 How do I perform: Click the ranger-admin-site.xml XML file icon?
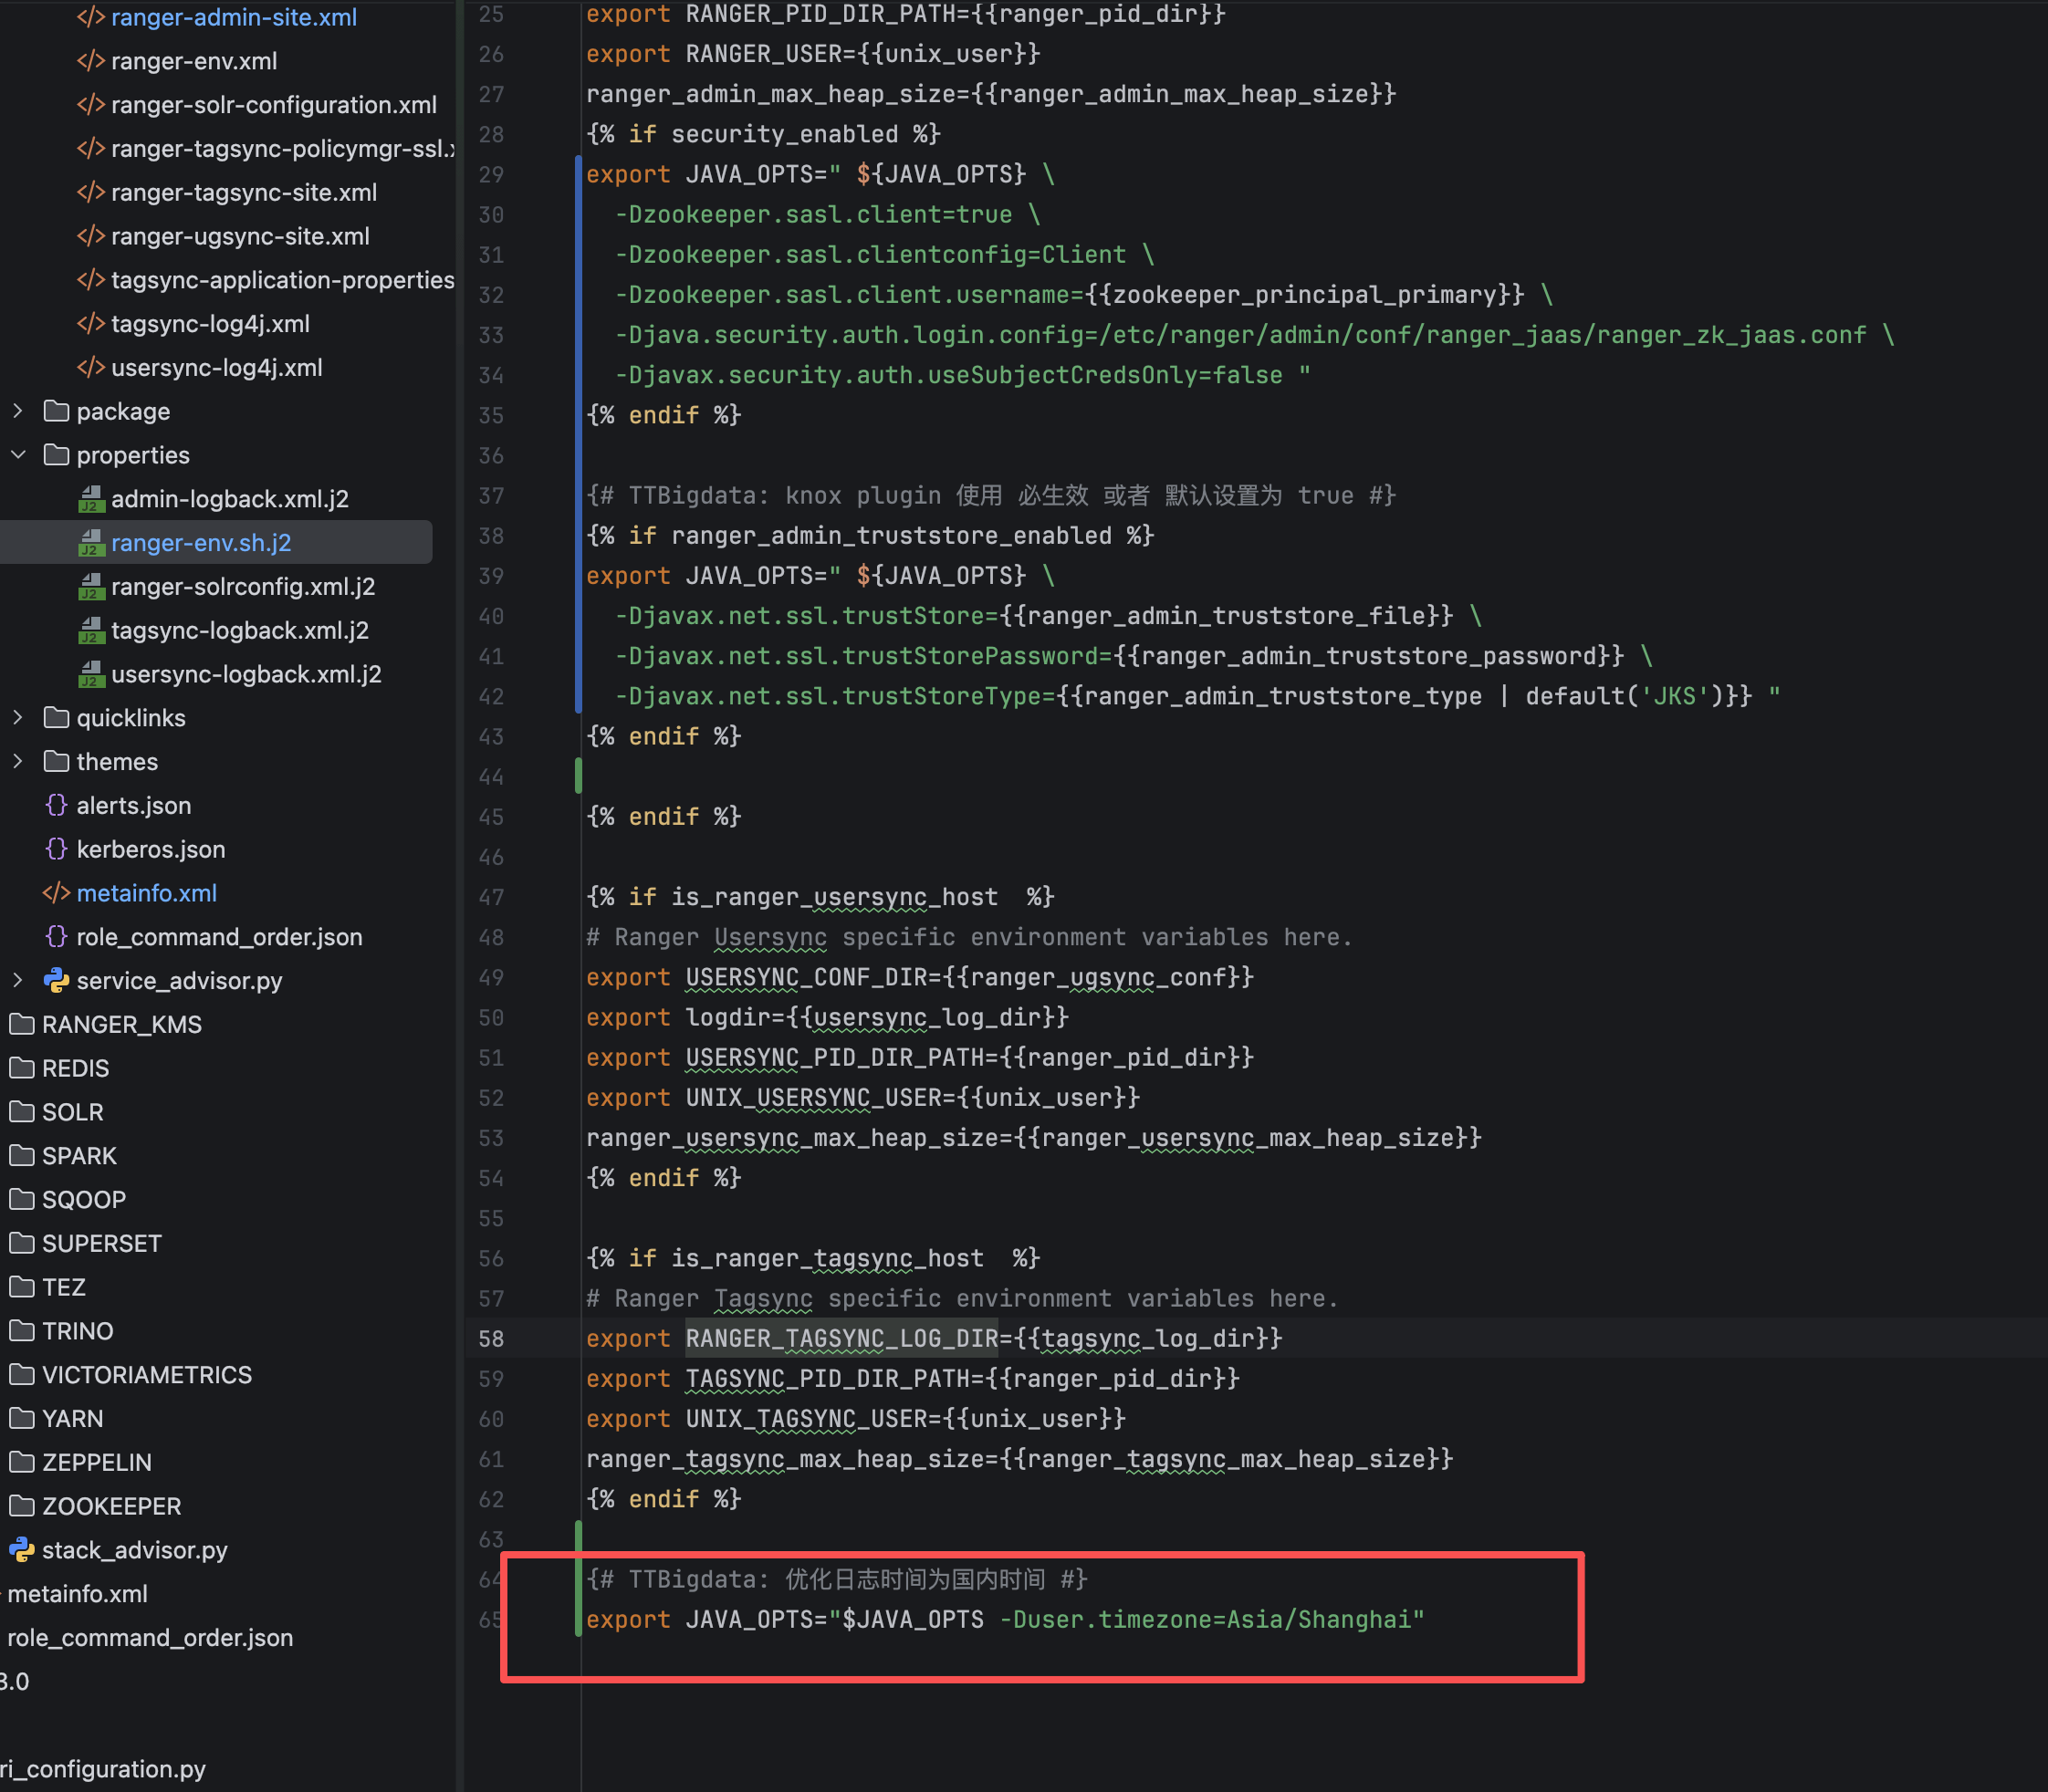[x=90, y=17]
